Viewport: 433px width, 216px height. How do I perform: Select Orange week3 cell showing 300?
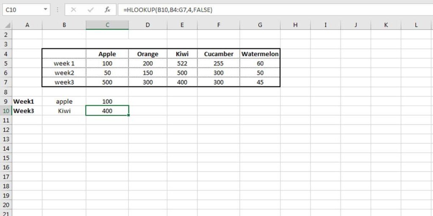[148, 82]
